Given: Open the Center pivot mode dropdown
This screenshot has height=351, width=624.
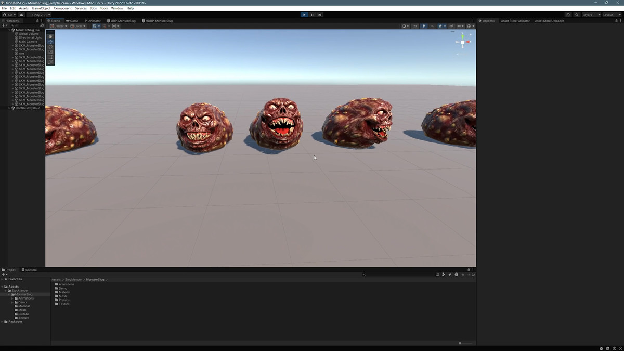Looking at the screenshot, I should pyautogui.click(x=59, y=26).
